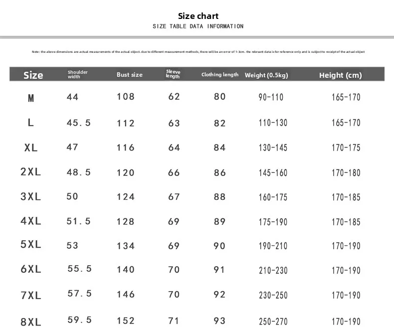The height and width of the screenshot is (332, 394).
Task: Select the Shoulder width column header
Action: tap(77, 74)
